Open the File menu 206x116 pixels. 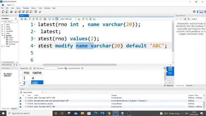pyautogui.click(x=2, y=8)
